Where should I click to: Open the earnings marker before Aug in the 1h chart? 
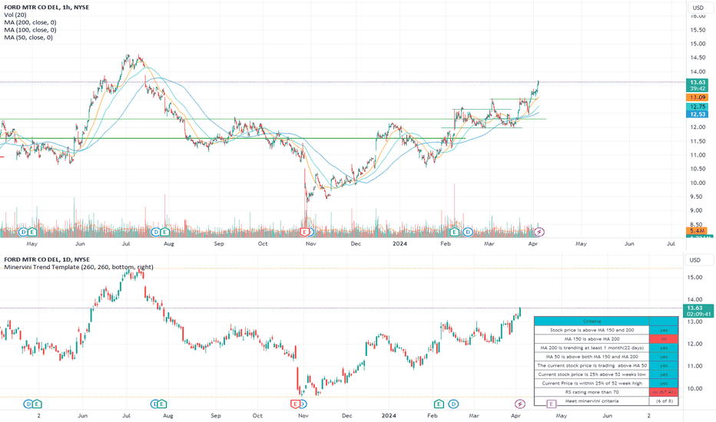164,232
